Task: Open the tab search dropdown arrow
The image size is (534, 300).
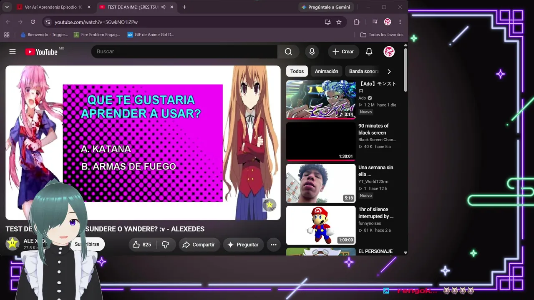Action: pos(7,7)
